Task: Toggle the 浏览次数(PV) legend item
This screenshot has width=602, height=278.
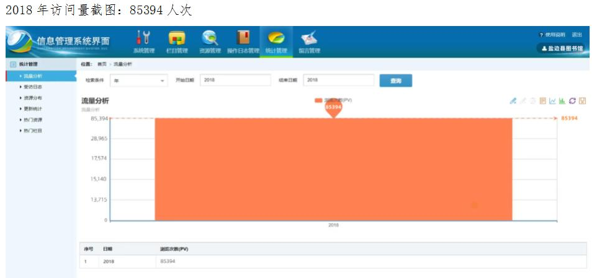Action: [x=333, y=100]
